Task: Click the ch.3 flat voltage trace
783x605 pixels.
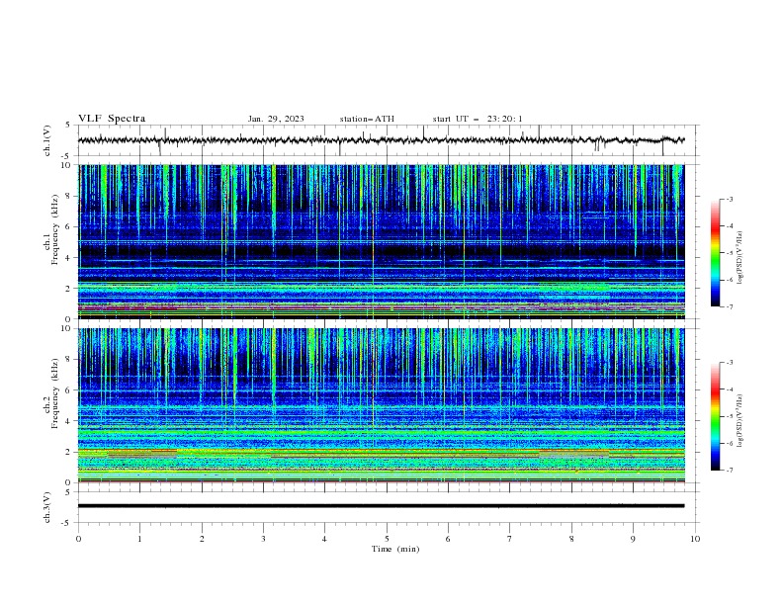Action: click(x=381, y=506)
